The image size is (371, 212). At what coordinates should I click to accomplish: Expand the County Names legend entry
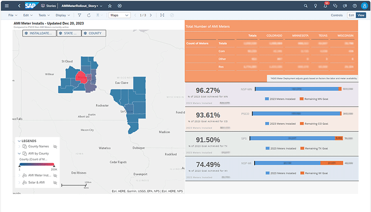pos(19,146)
